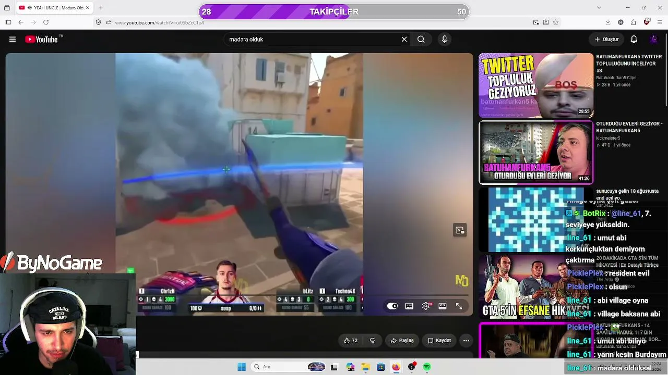This screenshot has width=668, height=375.
Task: Open the Oturduğu Evleri Geziyor video title
Action: click(629, 127)
